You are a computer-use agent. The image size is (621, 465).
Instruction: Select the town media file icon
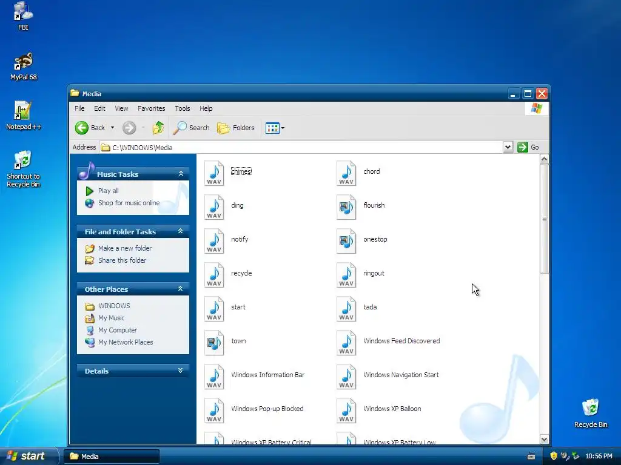point(214,343)
